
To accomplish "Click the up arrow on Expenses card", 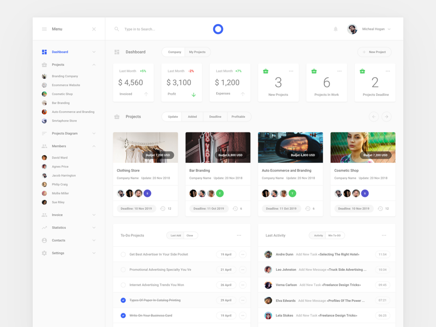I will [243, 94].
